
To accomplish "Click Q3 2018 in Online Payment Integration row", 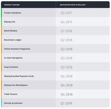I will (66, 49).
